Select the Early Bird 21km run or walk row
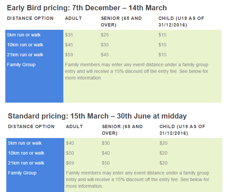248x192 pixels. coord(113,55)
